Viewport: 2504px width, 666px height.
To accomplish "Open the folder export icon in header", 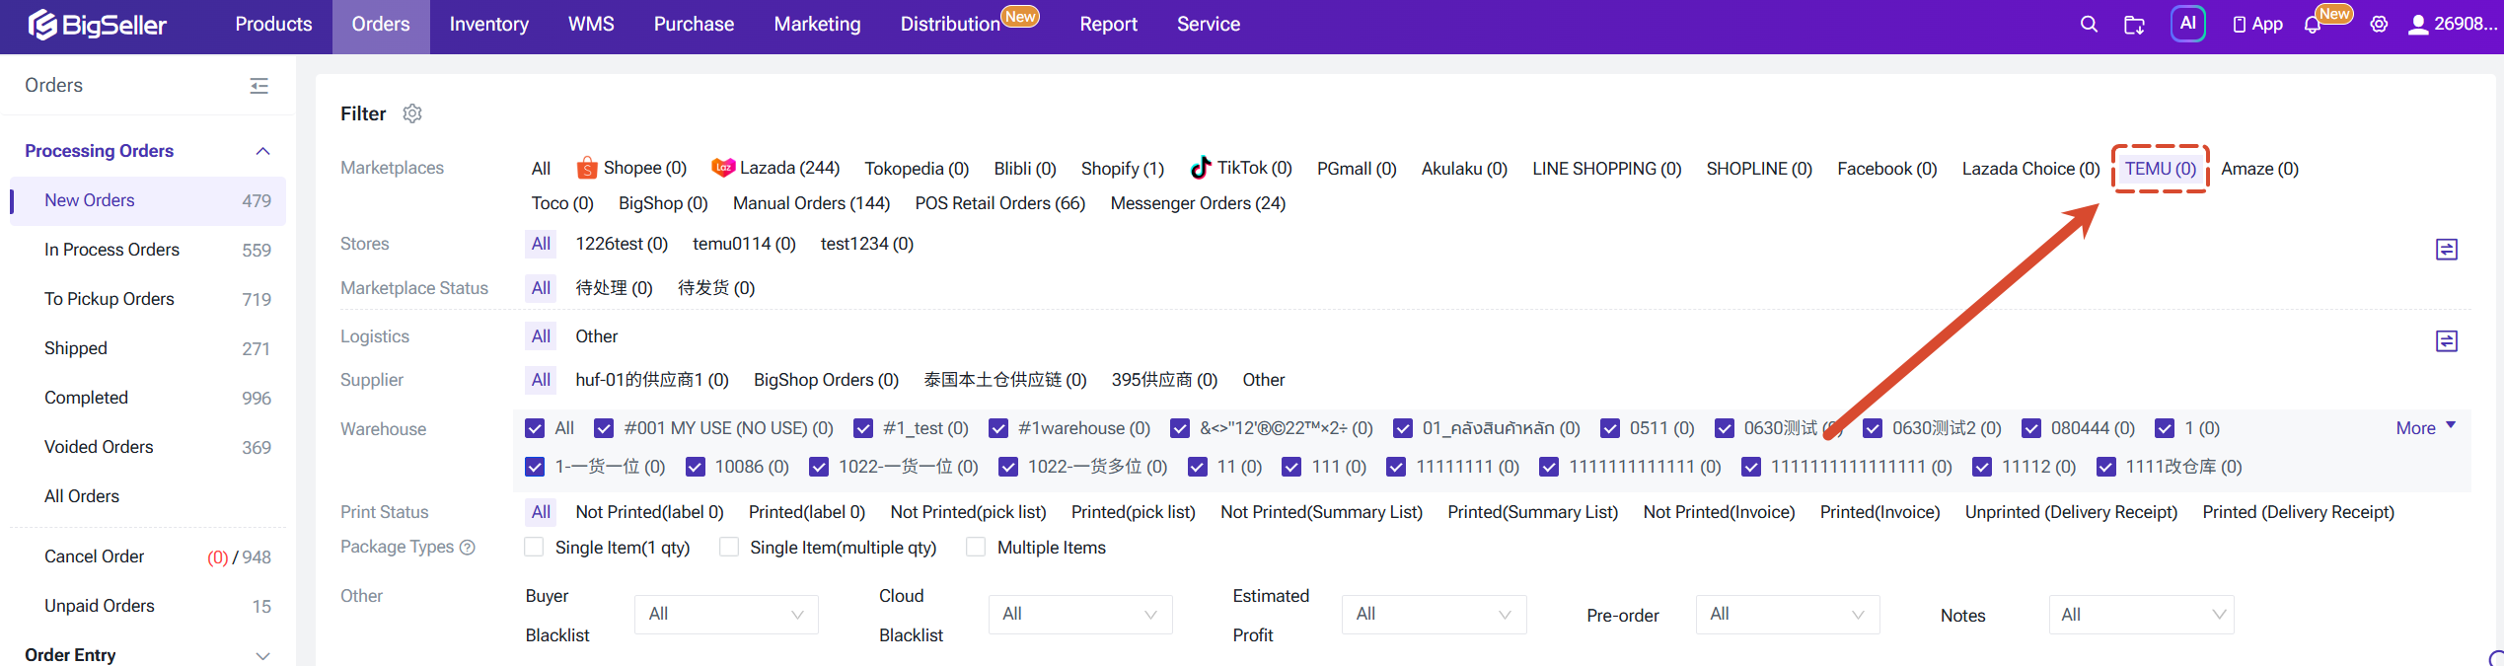I will tap(2134, 25).
